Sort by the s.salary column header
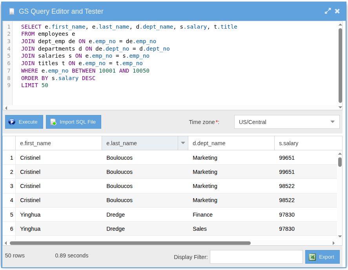Image resolution: width=348 pixels, height=270 pixels. (308, 143)
